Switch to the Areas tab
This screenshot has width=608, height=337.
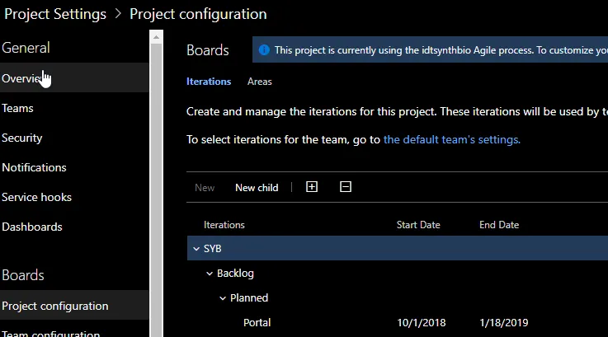pyautogui.click(x=259, y=82)
